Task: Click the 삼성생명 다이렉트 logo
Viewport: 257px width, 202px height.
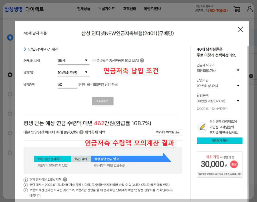Action: [x=24, y=9]
